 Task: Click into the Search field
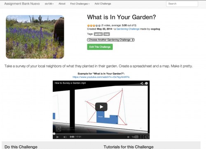pyautogui.click(x=182, y=4)
